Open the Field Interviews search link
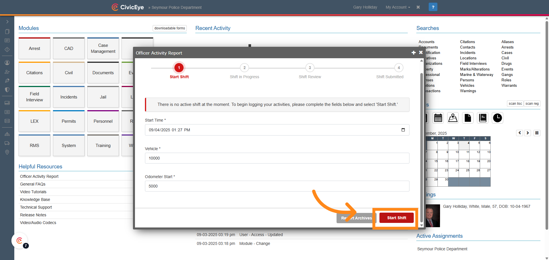The image size is (549, 260). [473, 64]
